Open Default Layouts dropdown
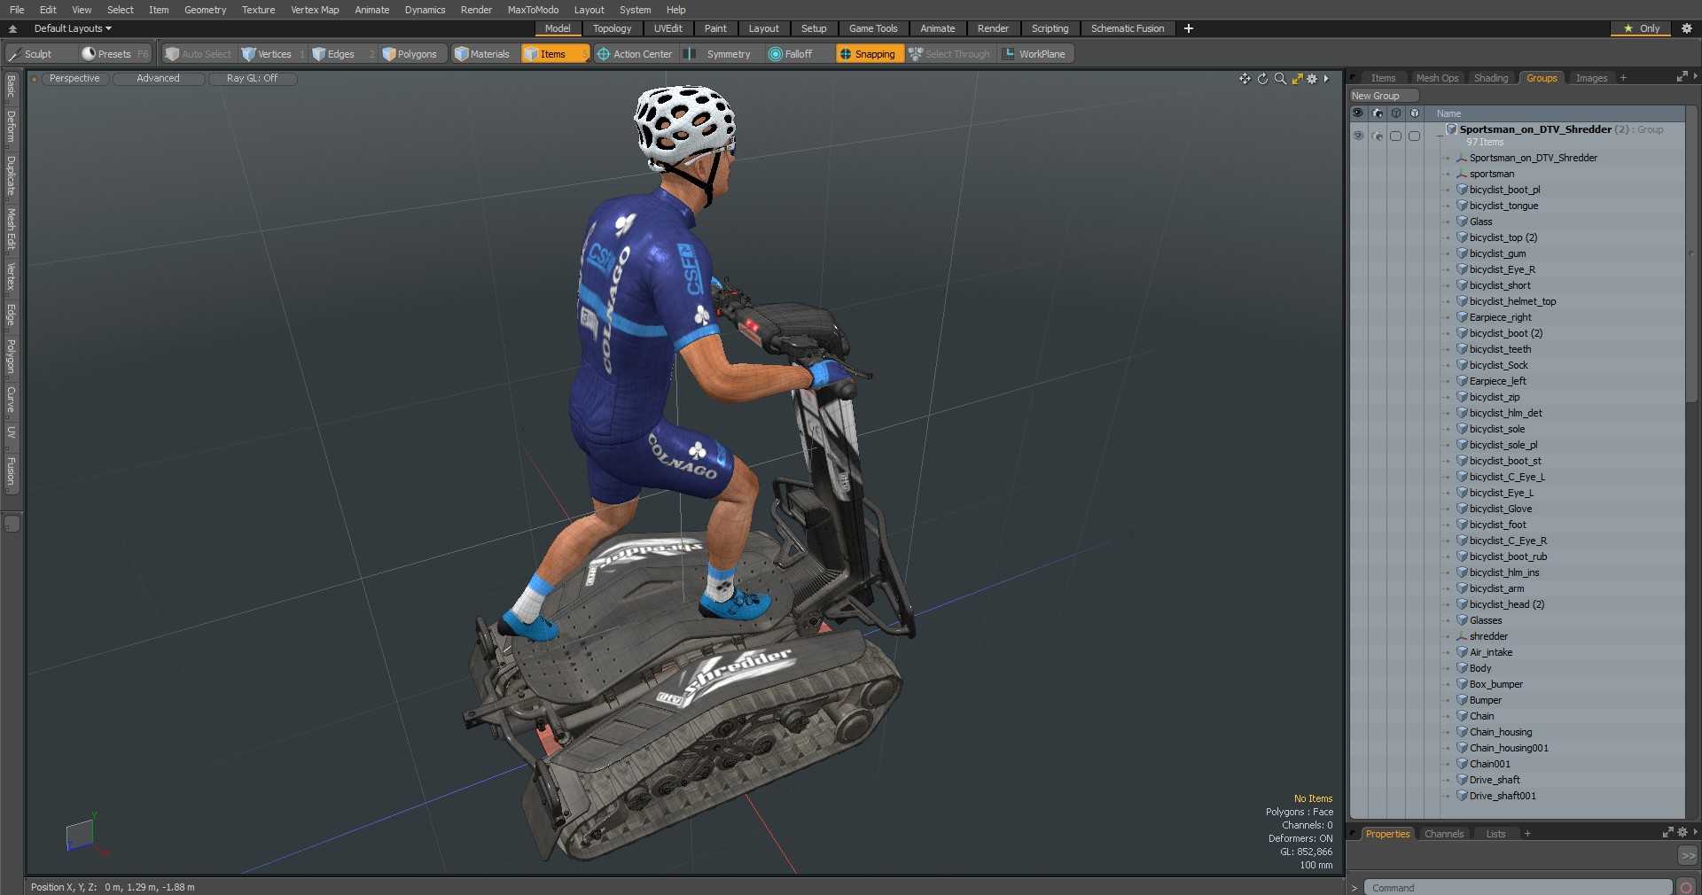The width and height of the screenshot is (1702, 895). (x=73, y=28)
